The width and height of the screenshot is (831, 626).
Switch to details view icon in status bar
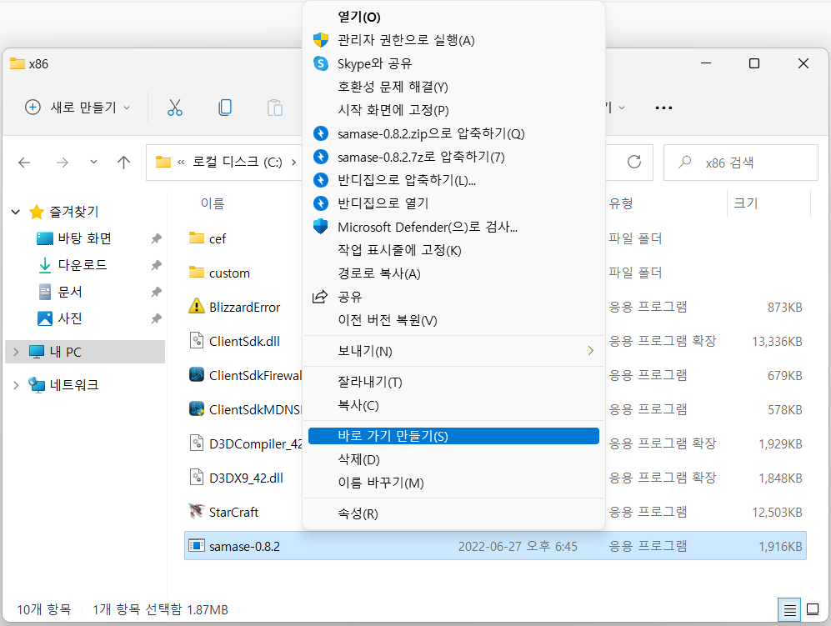point(789,610)
